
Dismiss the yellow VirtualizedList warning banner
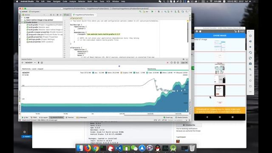tap(220, 110)
